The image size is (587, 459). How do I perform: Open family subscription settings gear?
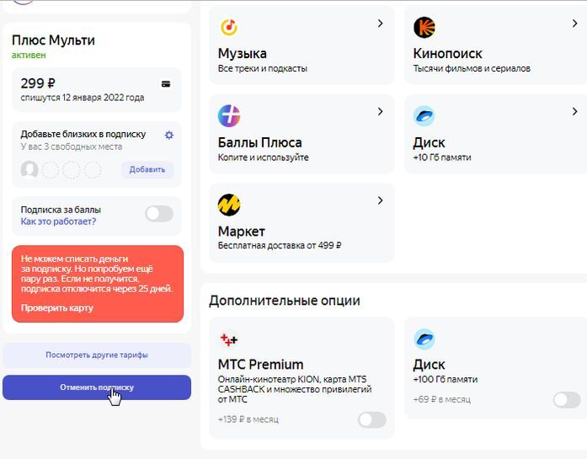(169, 135)
